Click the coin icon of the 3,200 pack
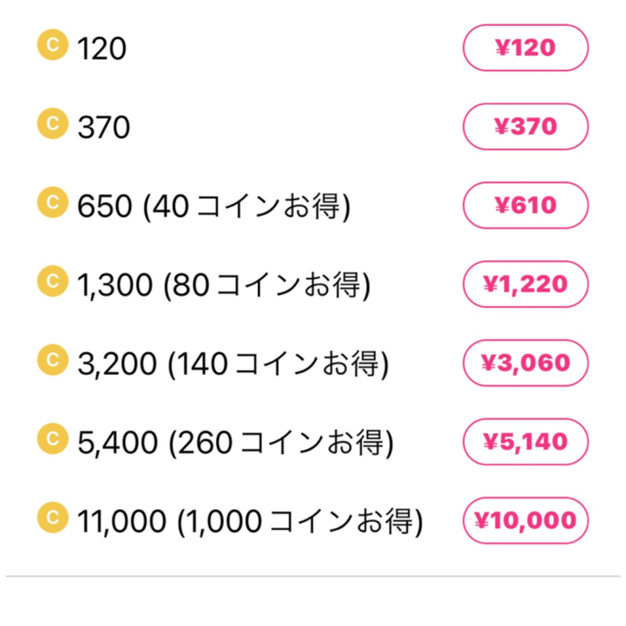This screenshot has height=626, width=626. [x=52, y=360]
